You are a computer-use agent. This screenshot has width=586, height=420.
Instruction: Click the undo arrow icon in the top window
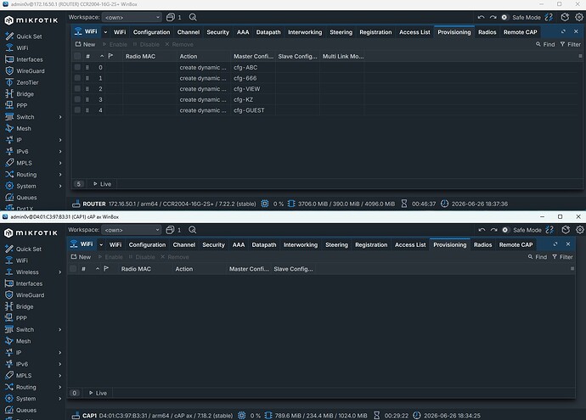tap(481, 17)
